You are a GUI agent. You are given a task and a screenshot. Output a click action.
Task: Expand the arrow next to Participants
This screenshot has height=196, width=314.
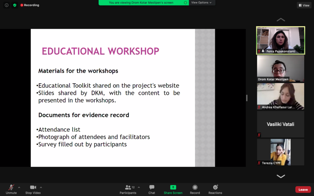(x=139, y=187)
